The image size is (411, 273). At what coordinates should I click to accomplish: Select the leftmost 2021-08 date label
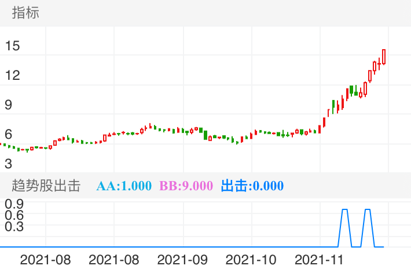coord(45,259)
